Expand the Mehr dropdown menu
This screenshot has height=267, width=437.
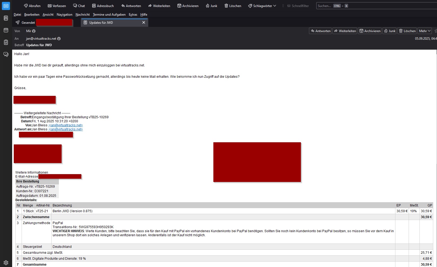(425, 31)
